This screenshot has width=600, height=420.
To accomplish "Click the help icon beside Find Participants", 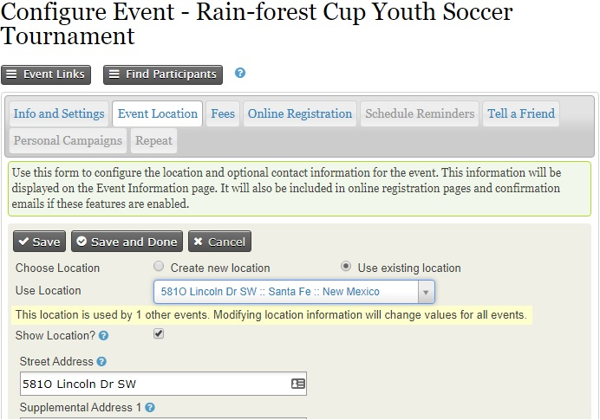I will [x=240, y=74].
